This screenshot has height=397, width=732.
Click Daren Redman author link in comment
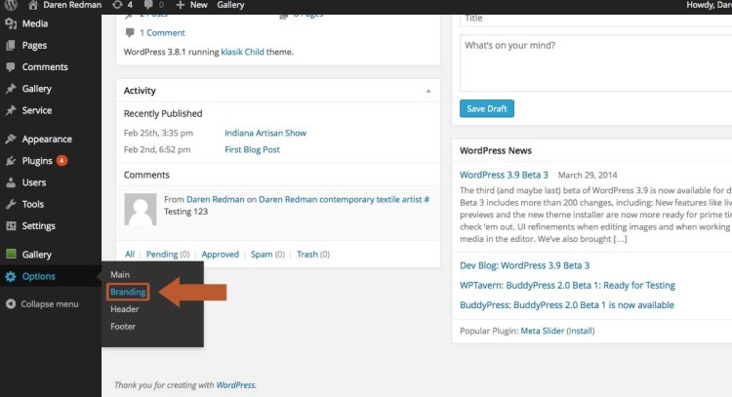(216, 199)
